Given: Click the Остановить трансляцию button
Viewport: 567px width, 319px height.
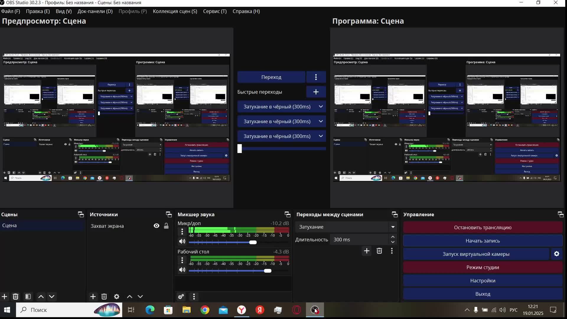Looking at the screenshot, I should pos(483,227).
